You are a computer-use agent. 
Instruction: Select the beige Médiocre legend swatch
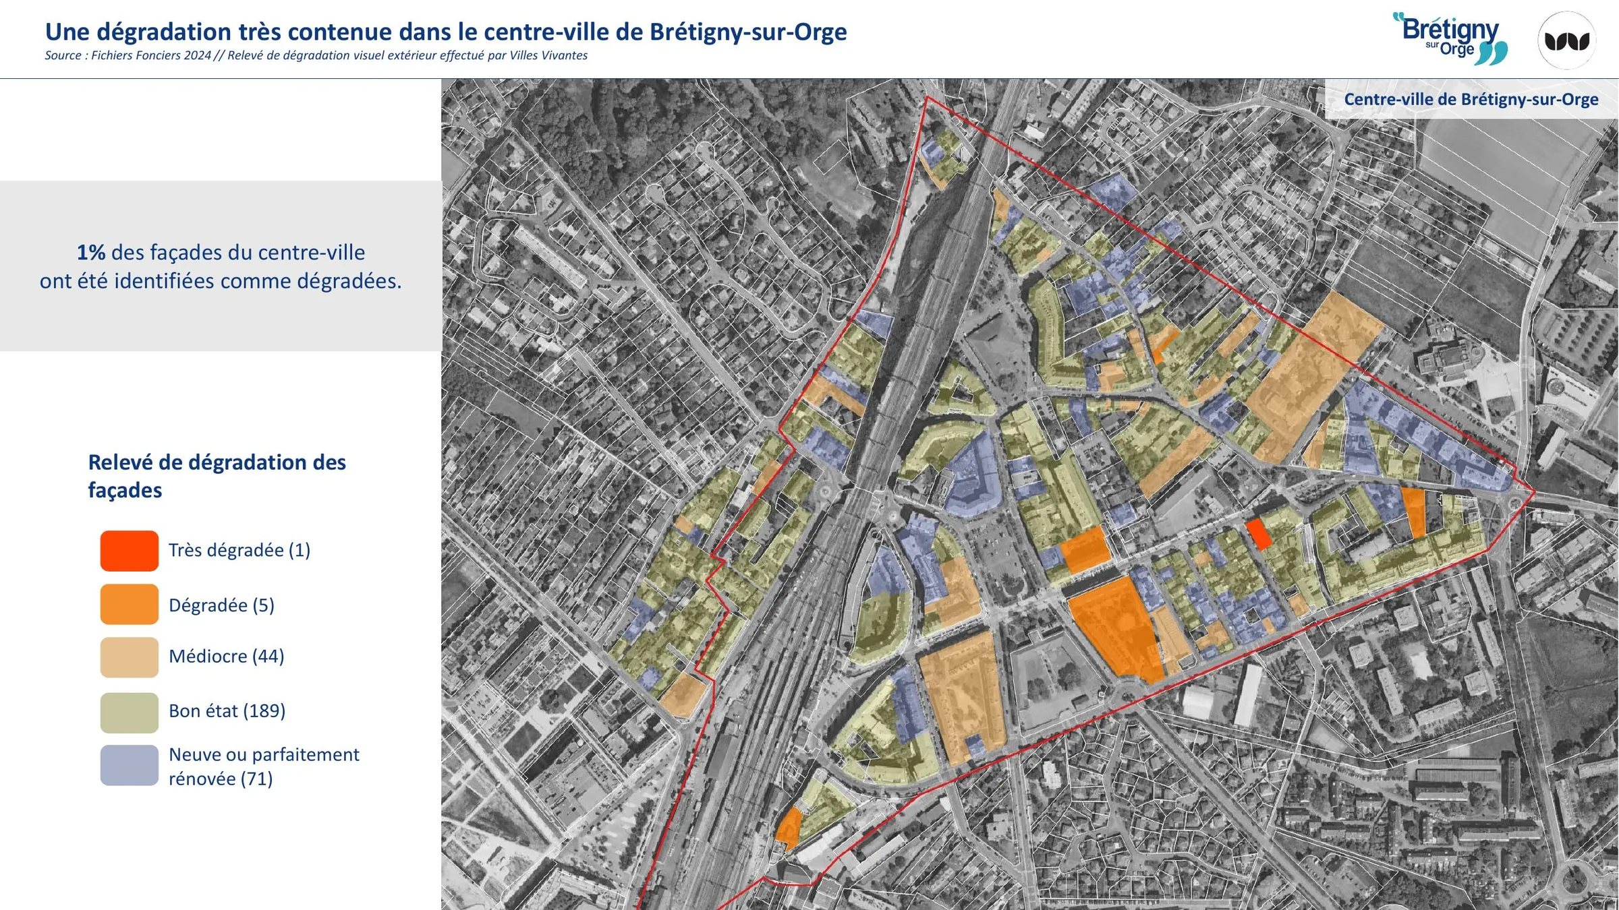(130, 657)
